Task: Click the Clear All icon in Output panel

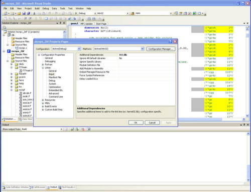Action: pyautogui.click(x=83, y=129)
